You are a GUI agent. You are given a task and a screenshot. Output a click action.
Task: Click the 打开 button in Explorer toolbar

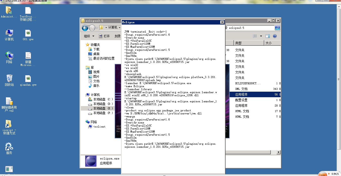104,36
